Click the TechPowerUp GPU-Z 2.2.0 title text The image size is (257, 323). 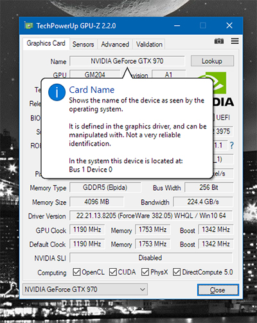tap(76, 26)
